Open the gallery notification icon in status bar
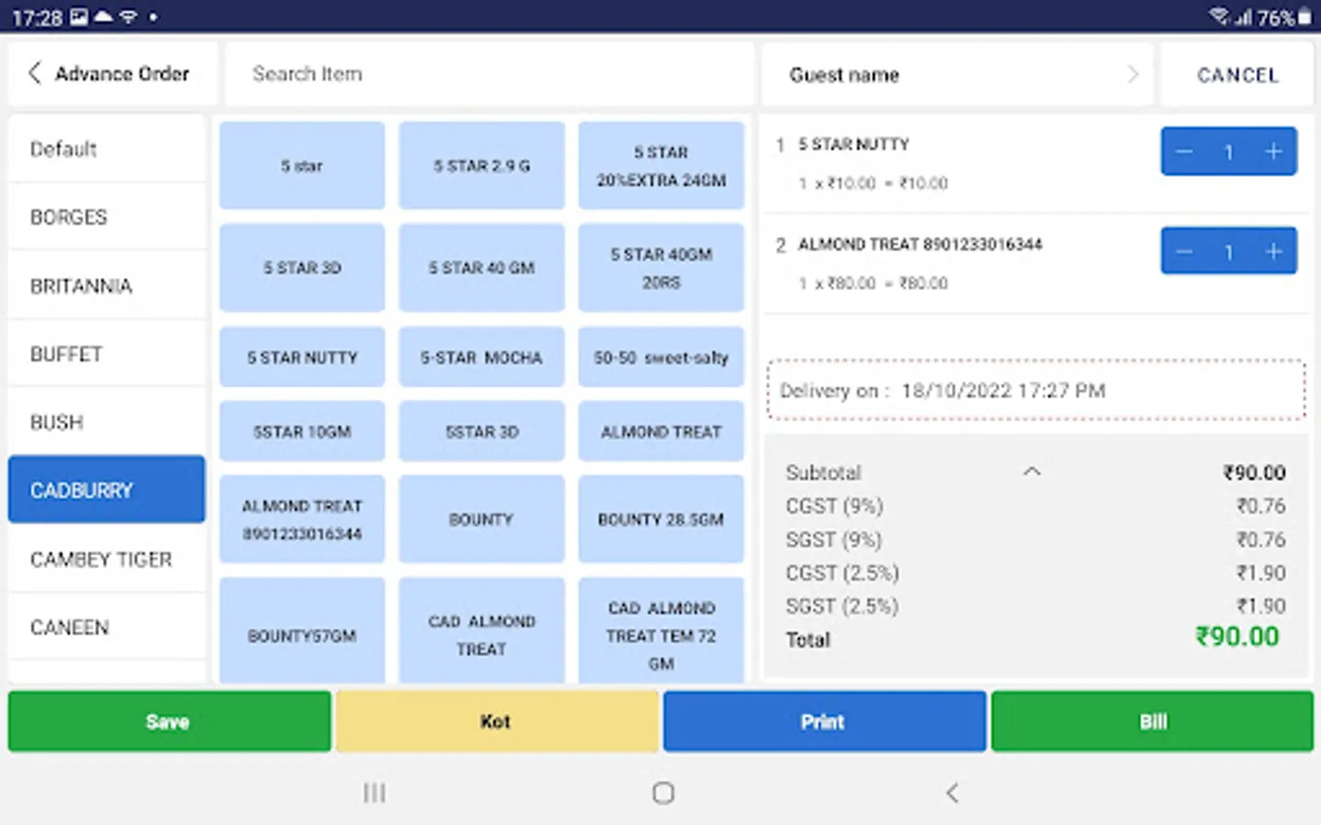 click(80, 16)
